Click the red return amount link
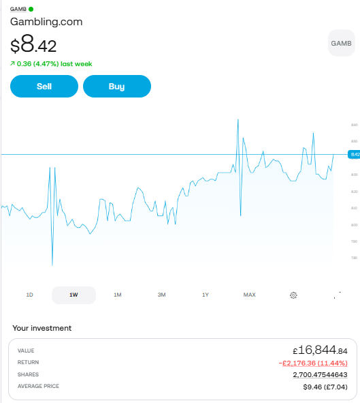Viewport: 360px width, 403px height. tap(313, 363)
